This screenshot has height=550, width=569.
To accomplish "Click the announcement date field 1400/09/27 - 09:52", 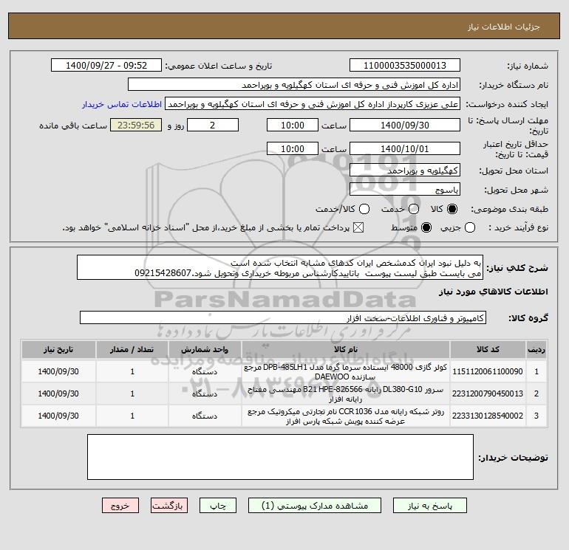I will tap(106, 66).
